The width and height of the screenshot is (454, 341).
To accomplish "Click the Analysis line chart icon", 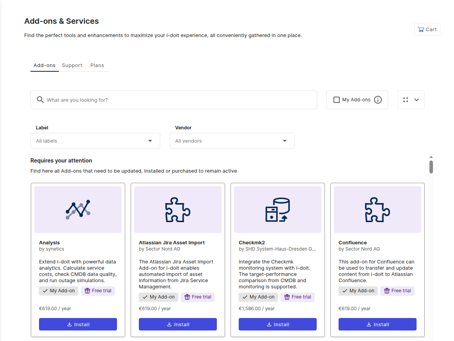I will coord(78,210).
